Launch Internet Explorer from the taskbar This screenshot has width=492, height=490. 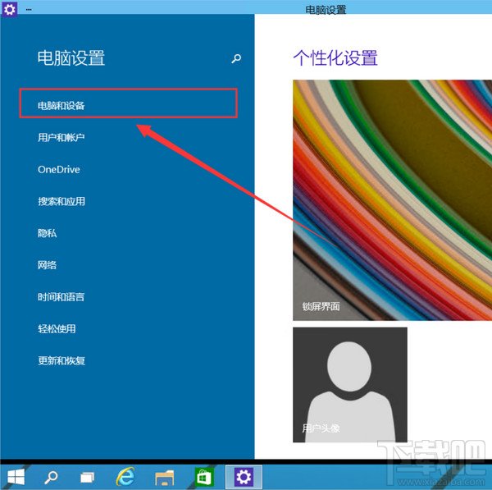[125, 476]
